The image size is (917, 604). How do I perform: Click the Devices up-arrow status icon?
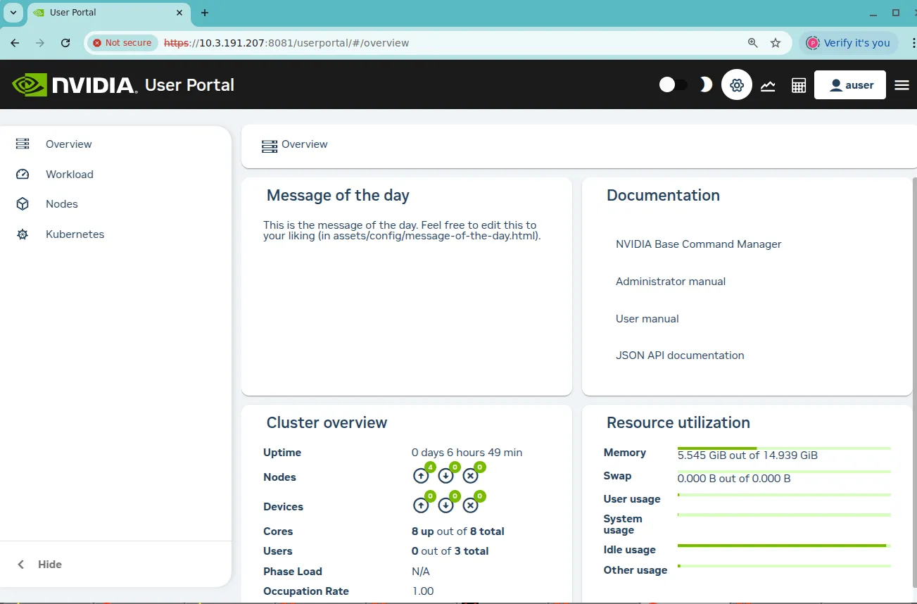click(421, 505)
